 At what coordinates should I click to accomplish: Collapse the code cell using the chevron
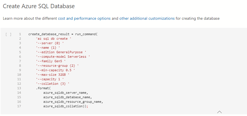pyautogui.click(x=219, y=112)
